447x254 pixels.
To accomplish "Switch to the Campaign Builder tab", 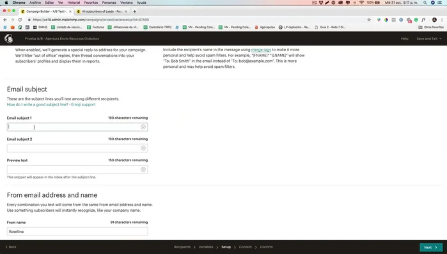I will [46, 12].
